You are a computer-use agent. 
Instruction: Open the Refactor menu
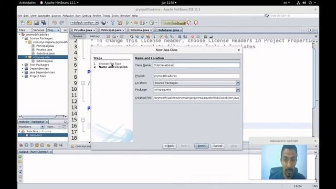(x=68, y=16)
